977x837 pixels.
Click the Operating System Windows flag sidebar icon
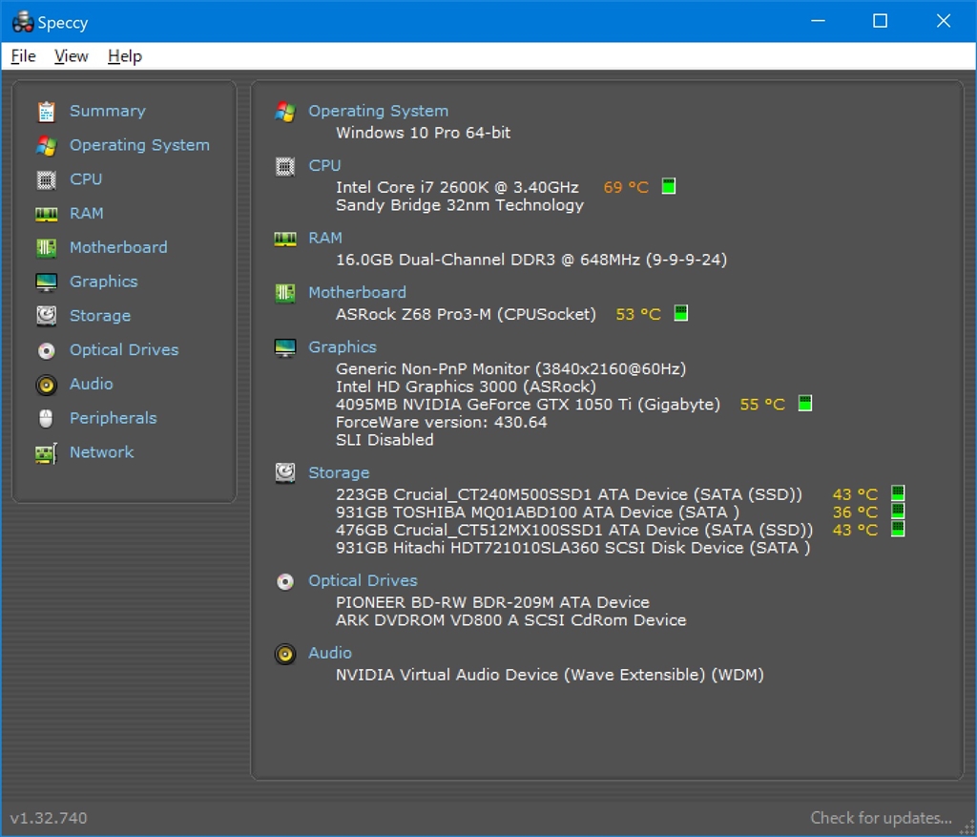coord(46,146)
